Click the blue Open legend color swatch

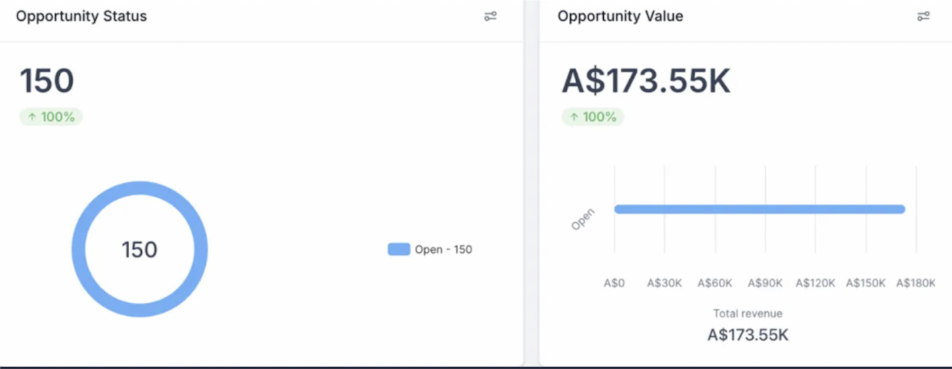pos(399,250)
